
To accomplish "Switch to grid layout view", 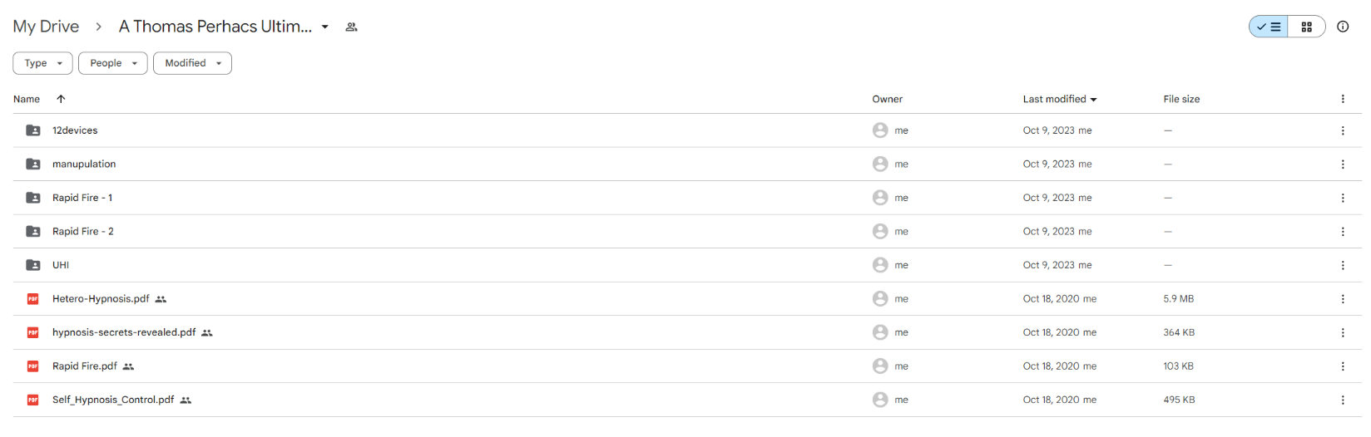I will (1306, 27).
